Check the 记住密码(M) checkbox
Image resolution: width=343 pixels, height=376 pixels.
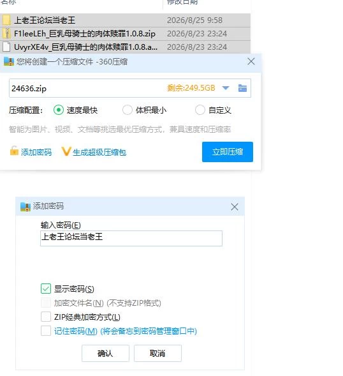coord(46,331)
